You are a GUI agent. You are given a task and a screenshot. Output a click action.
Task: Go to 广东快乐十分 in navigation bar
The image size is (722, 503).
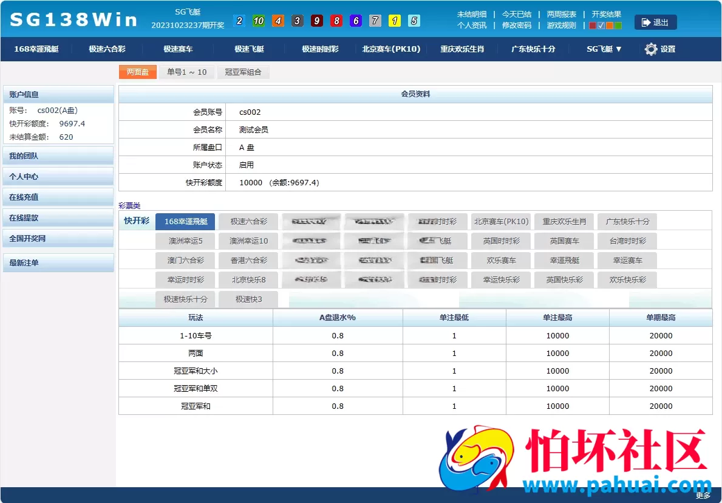pos(533,49)
